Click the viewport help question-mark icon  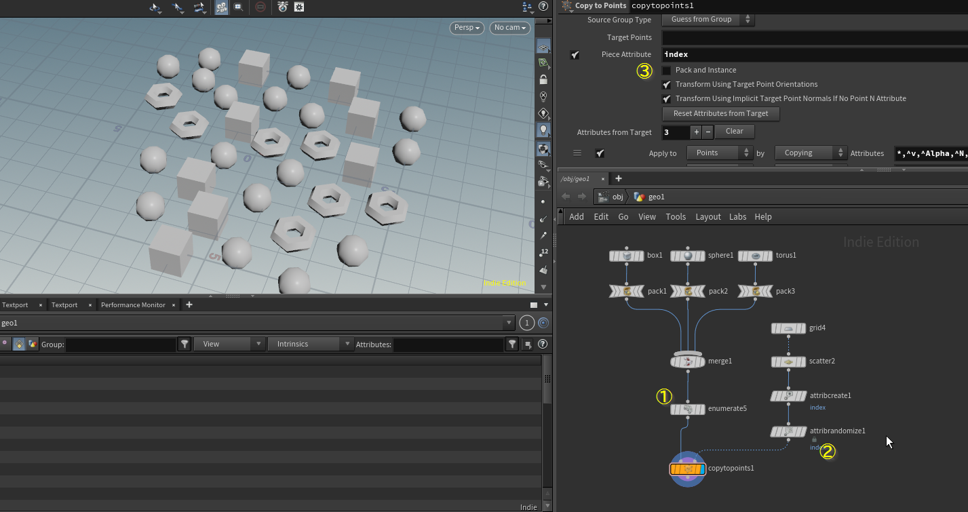(x=543, y=6)
